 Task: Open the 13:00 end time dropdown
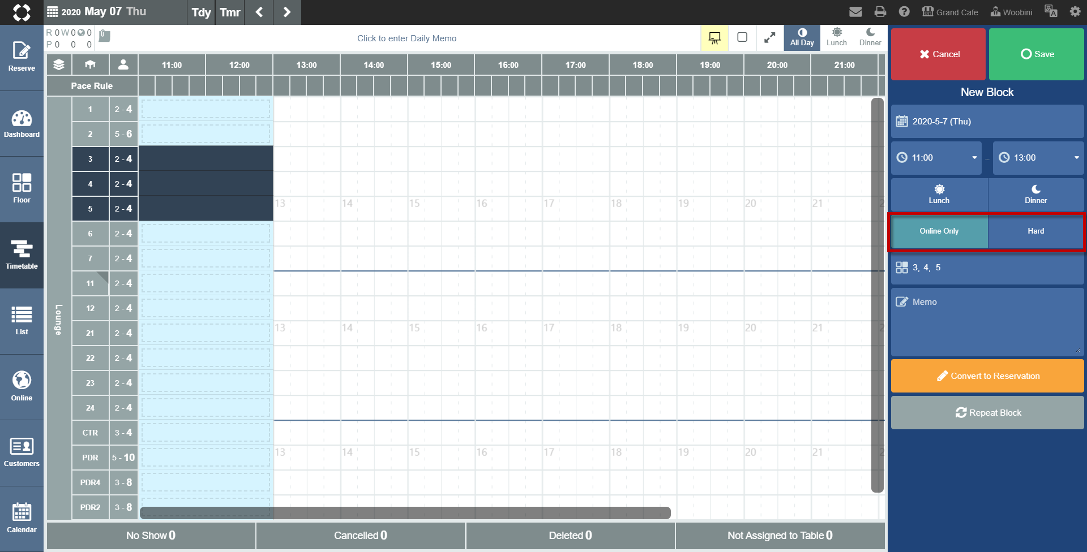point(1038,158)
